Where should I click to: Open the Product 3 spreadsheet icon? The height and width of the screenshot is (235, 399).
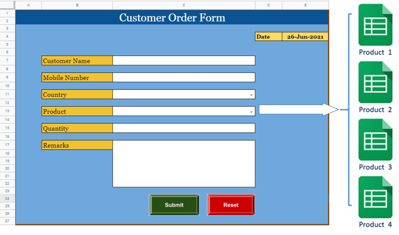pyautogui.click(x=375, y=140)
